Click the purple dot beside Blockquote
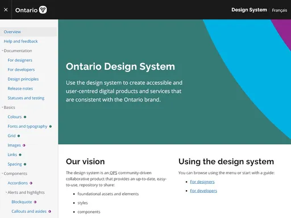Screen dimensions: 291x218 click(x=35, y=202)
